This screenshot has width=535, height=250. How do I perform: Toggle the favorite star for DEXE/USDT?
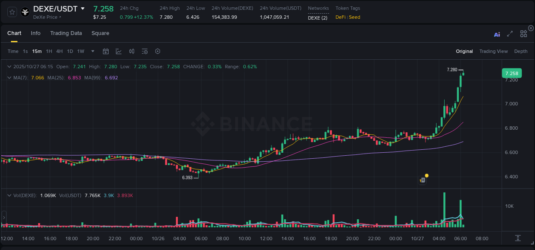tap(12, 12)
